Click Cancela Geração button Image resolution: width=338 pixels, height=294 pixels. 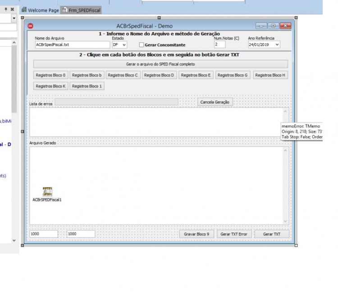215,102
